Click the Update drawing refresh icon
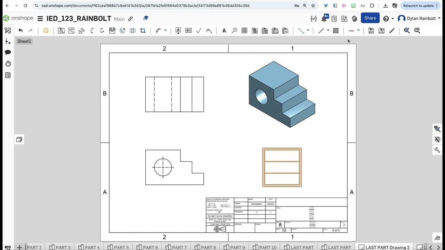 pyautogui.click(x=46, y=31)
